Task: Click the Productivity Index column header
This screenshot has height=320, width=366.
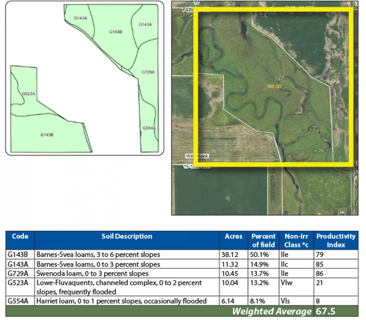Action: coord(336,240)
